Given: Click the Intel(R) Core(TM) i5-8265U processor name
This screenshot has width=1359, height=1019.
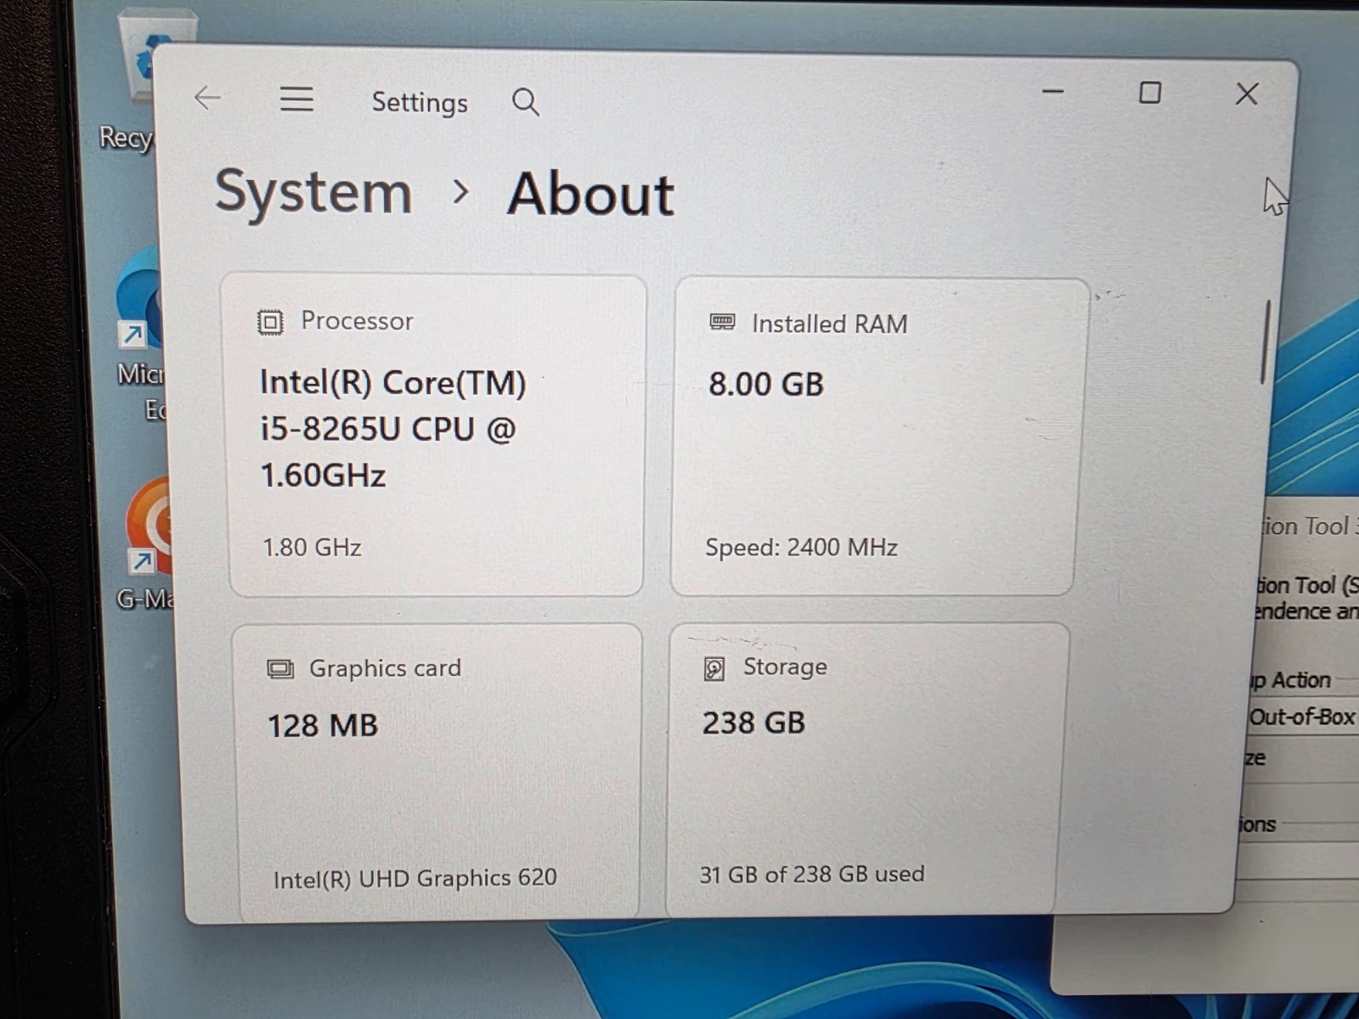Looking at the screenshot, I should tap(392, 429).
